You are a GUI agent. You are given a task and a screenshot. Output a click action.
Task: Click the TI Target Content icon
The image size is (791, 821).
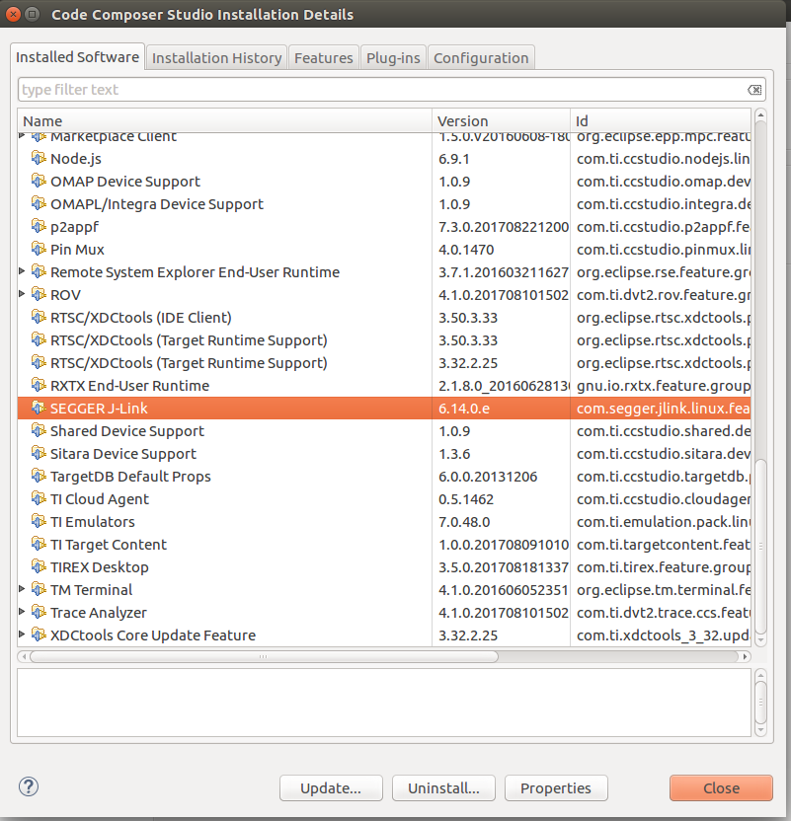click(x=39, y=543)
